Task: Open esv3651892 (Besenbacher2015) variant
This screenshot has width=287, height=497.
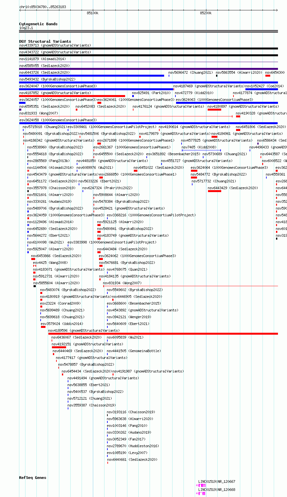Action: [x=173, y=154]
